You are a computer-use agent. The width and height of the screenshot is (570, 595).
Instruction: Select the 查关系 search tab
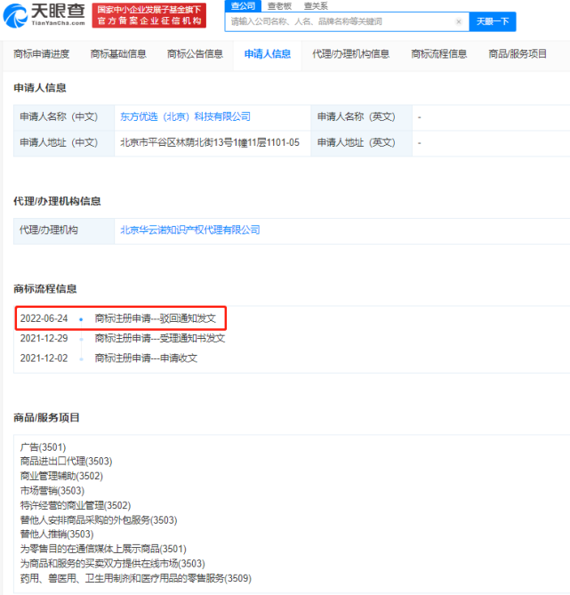(316, 6)
